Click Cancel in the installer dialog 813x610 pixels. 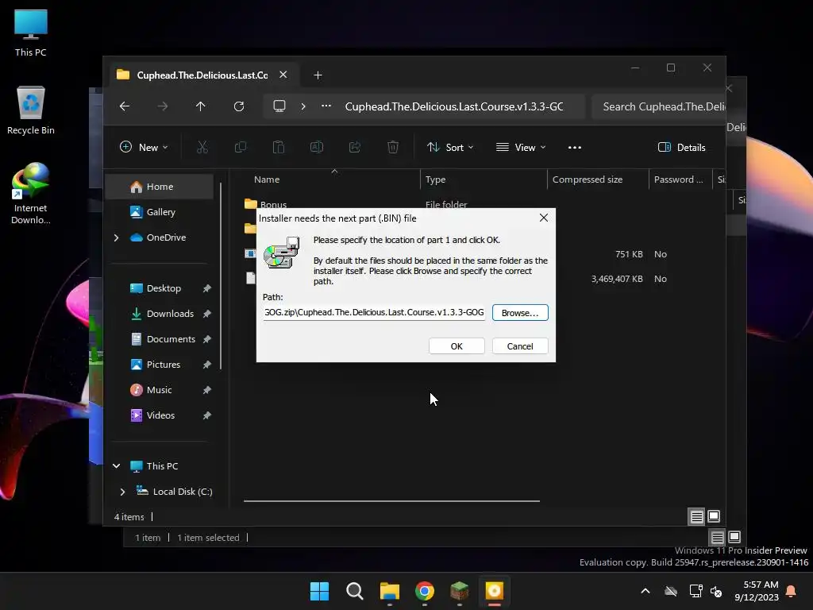click(519, 346)
